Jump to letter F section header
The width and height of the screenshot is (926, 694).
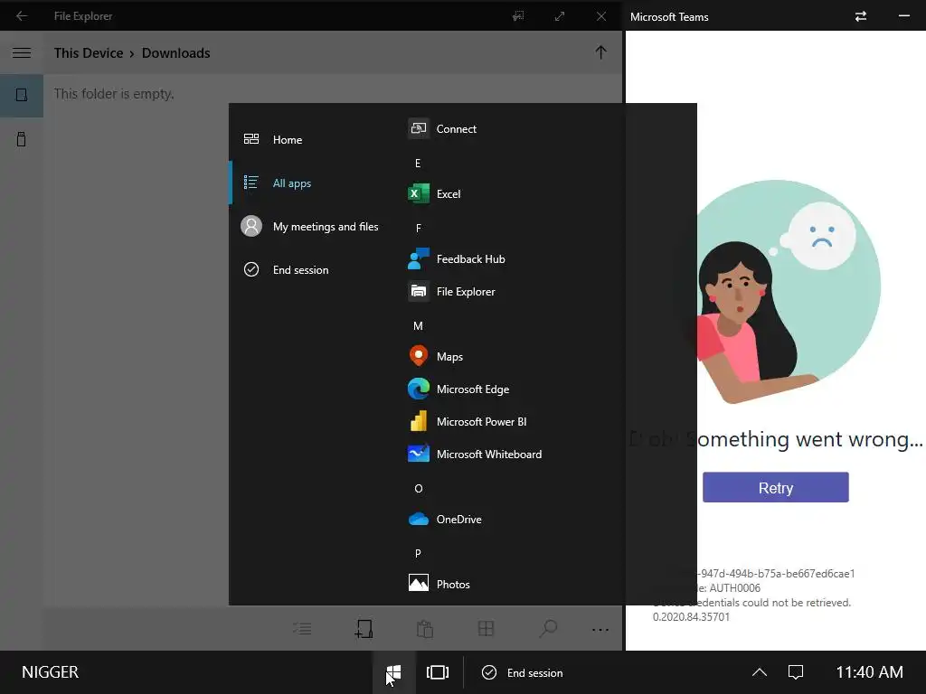pos(418,229)
